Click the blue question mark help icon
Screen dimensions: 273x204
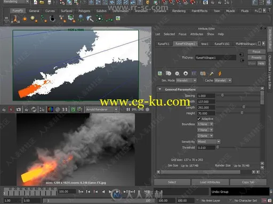point(140,2)
